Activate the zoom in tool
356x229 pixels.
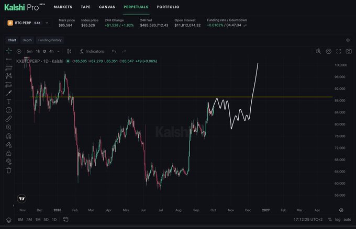(x=9, y=127)
